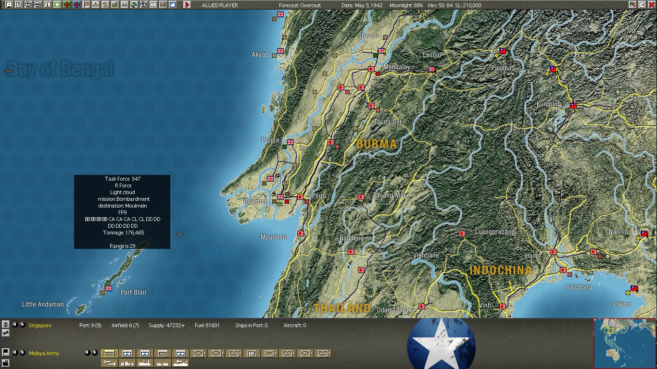Image resolution: width=657 pixels, height=369 pixels.
Task: Click the flag icon beside Malaya Army
Action: pyautogui.click(x=6, y=352)
